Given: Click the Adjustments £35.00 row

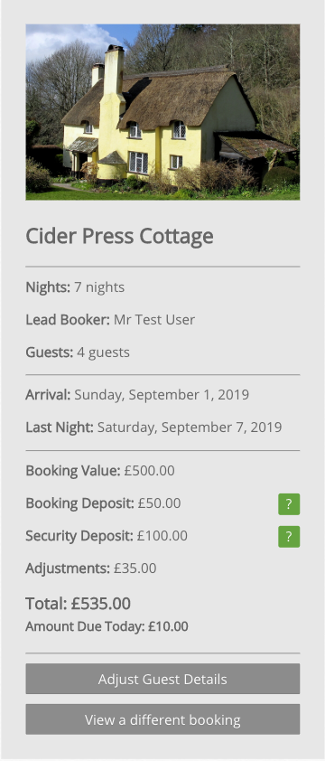Looking at the screenshot, I should [90, 568].
